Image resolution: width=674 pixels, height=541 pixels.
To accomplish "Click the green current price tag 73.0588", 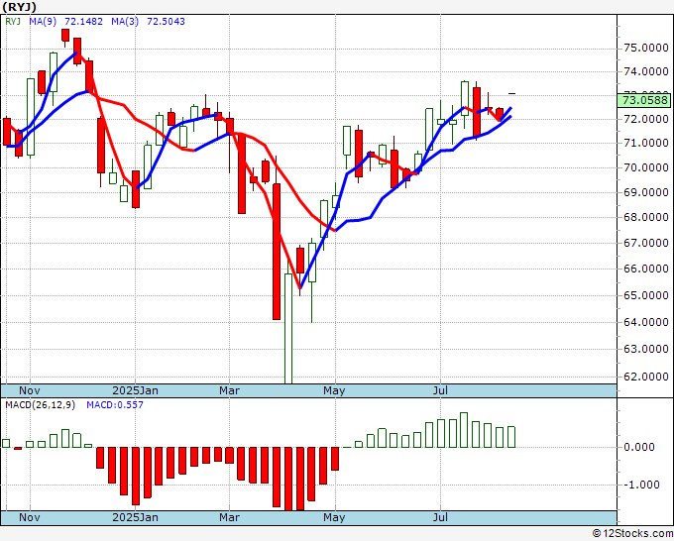I will click(643, 100).
